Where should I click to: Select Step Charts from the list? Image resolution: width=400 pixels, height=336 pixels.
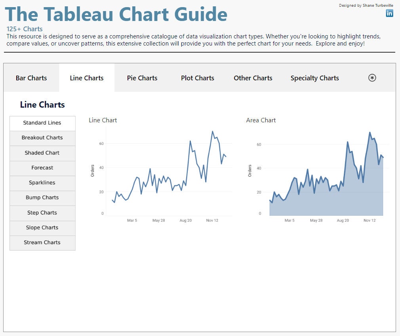pos(42,213)
